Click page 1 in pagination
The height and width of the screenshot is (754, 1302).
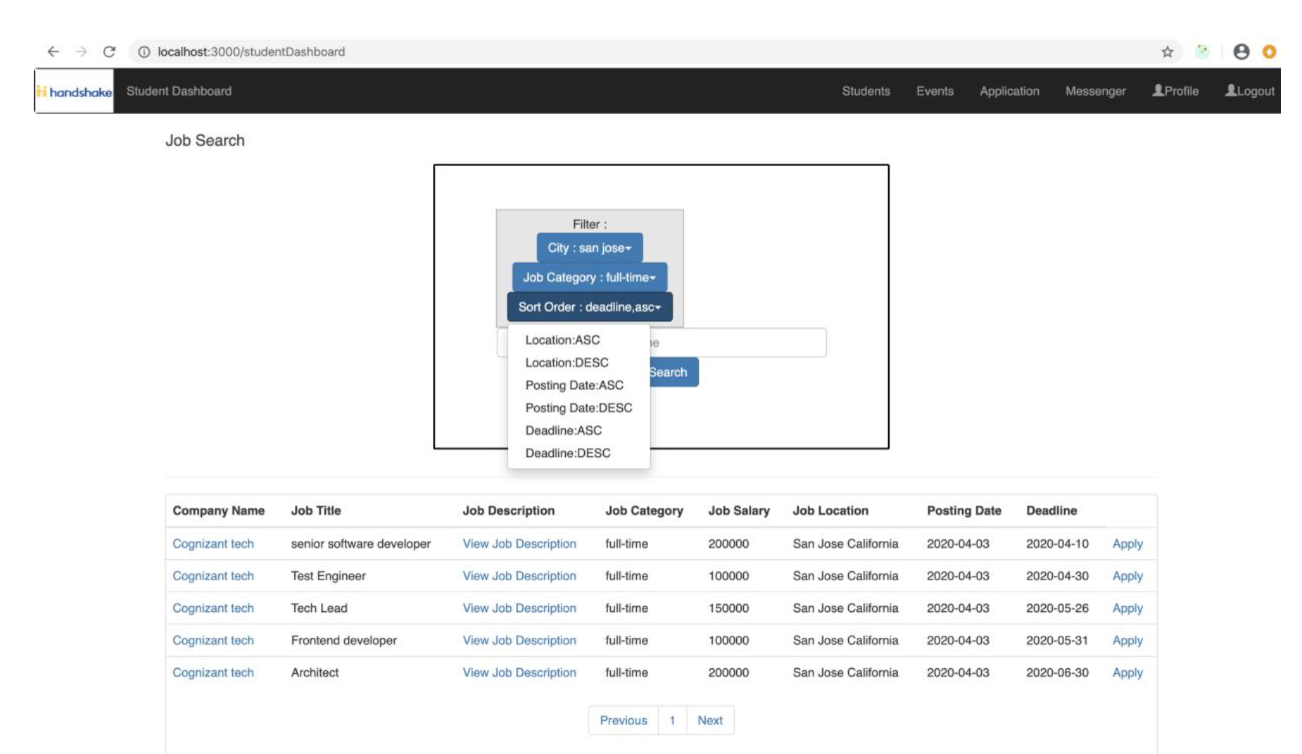672,720
